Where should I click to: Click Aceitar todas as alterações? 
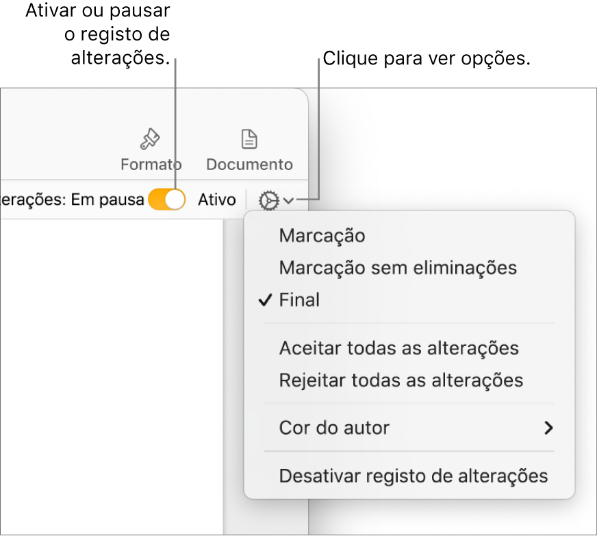click(400, 348)
